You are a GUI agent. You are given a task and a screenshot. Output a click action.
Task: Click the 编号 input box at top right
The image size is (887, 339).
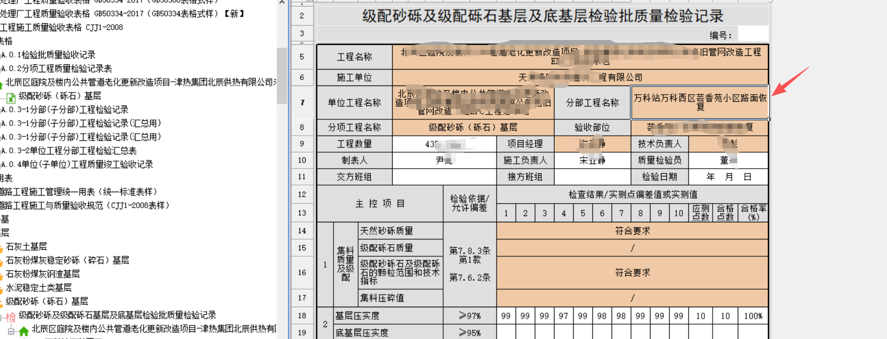753,35
